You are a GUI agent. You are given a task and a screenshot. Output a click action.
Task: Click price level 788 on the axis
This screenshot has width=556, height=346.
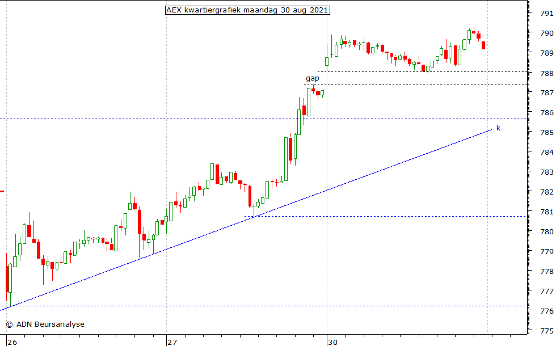coord(547,73)
